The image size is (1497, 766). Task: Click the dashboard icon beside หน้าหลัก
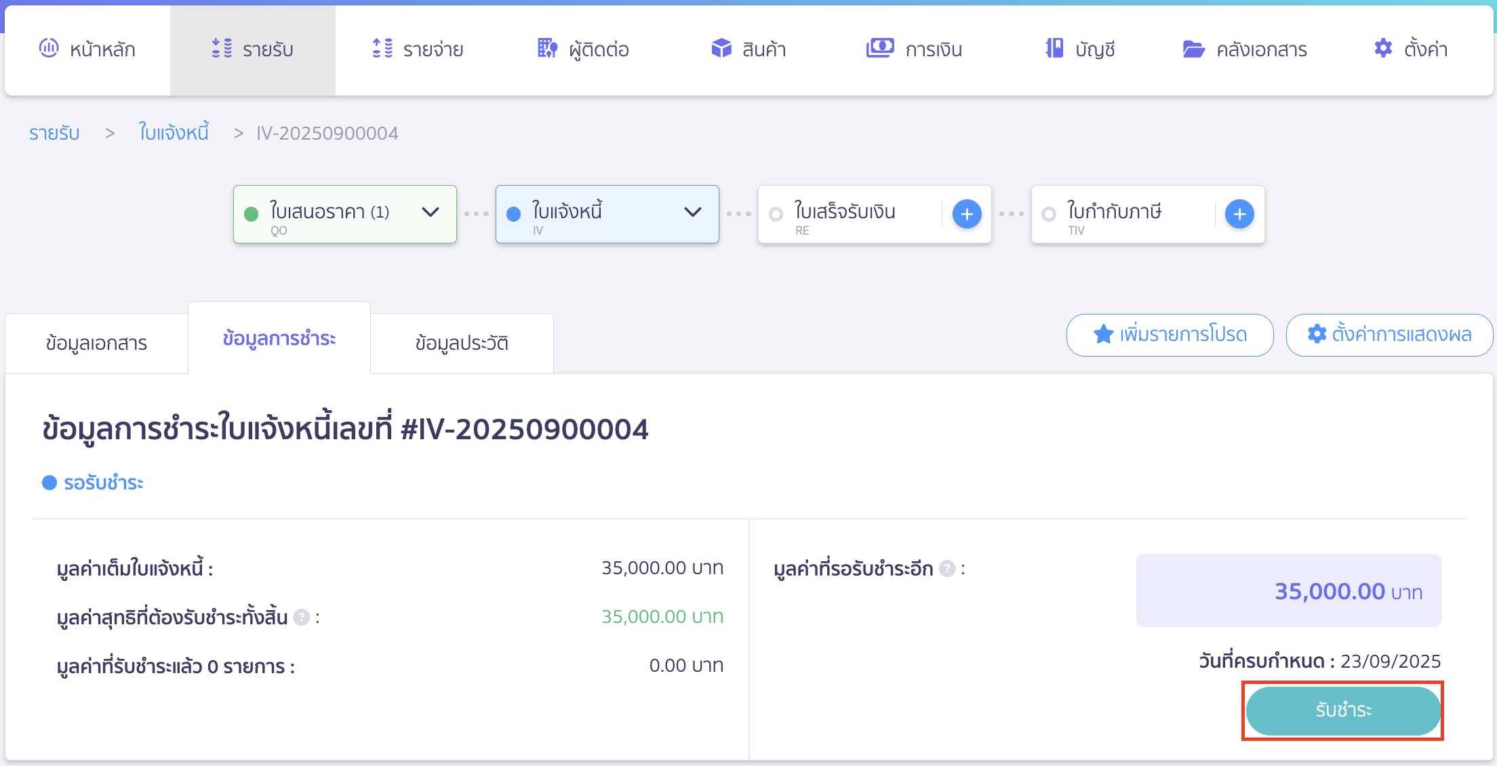coord(49,48)
